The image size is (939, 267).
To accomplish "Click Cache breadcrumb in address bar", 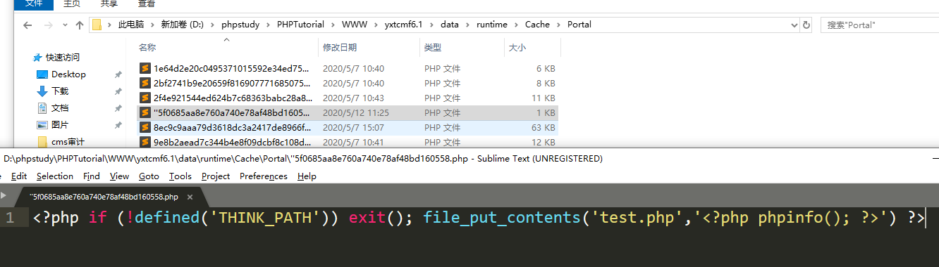I will [537, 25].
